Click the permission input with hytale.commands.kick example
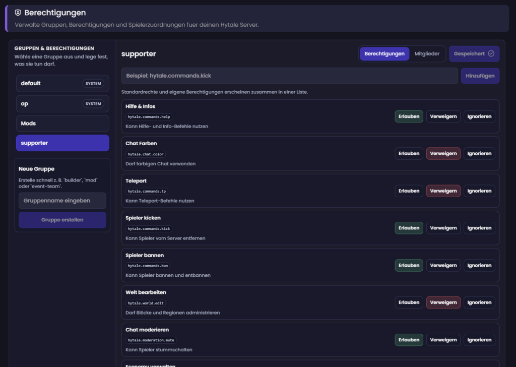 click(289, 76)
